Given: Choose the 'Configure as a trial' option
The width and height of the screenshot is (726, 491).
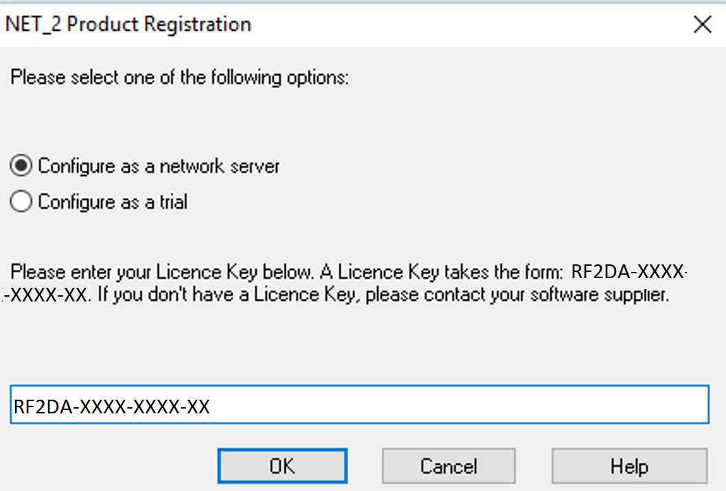Looking at the screenshot, I should [x=21, y=201].
